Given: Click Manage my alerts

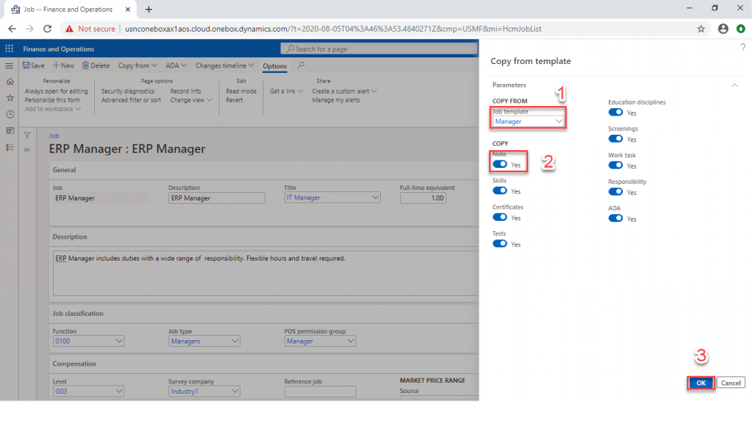Looking at the screenshot, I should tap(335, 100).
